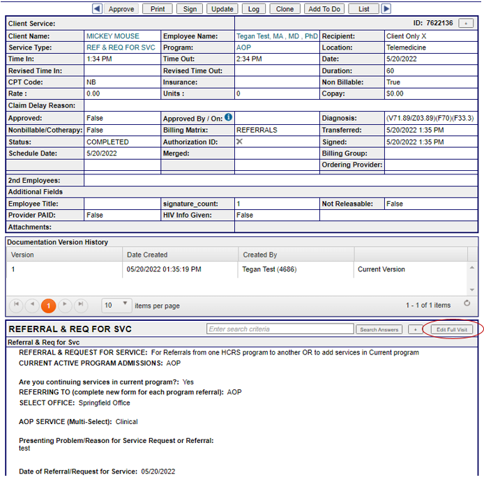Click the Approved By info icon
The image size is (484, 489).
tap(228, 118)
